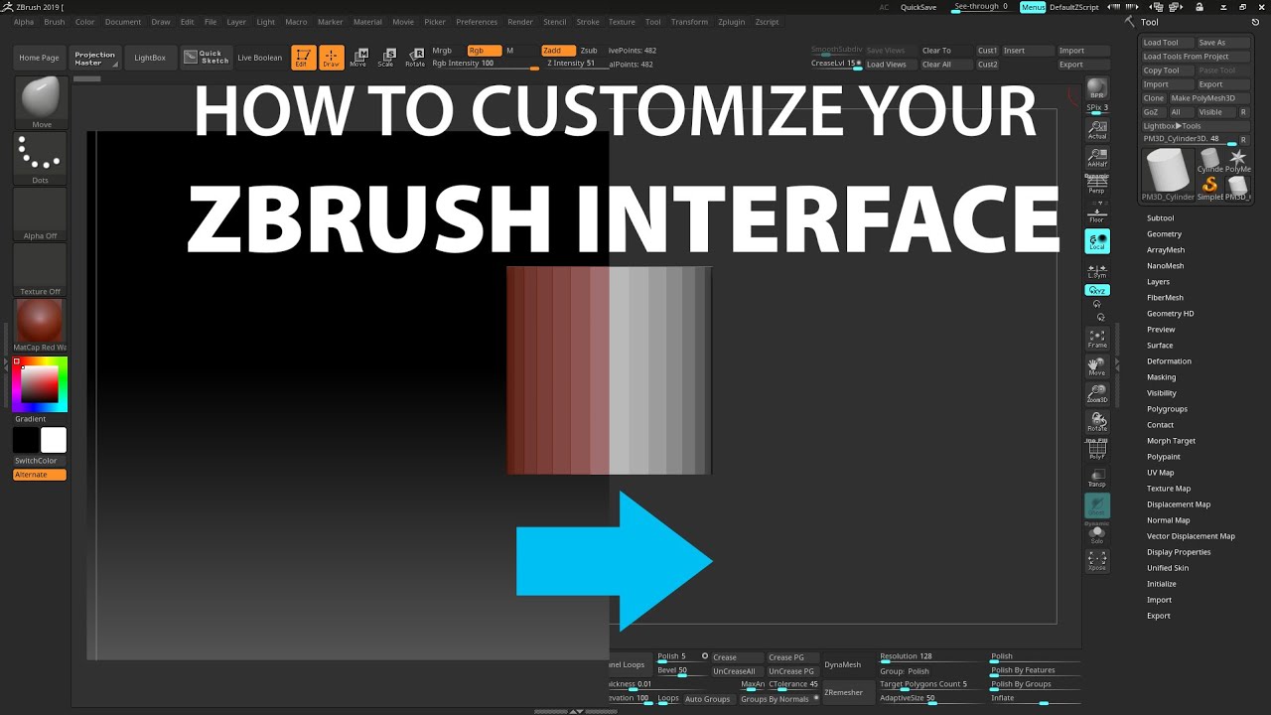This screenshot has width=1271, height=715.
Task: Expand the Geometry subpalette
Action: (1164, 234)
